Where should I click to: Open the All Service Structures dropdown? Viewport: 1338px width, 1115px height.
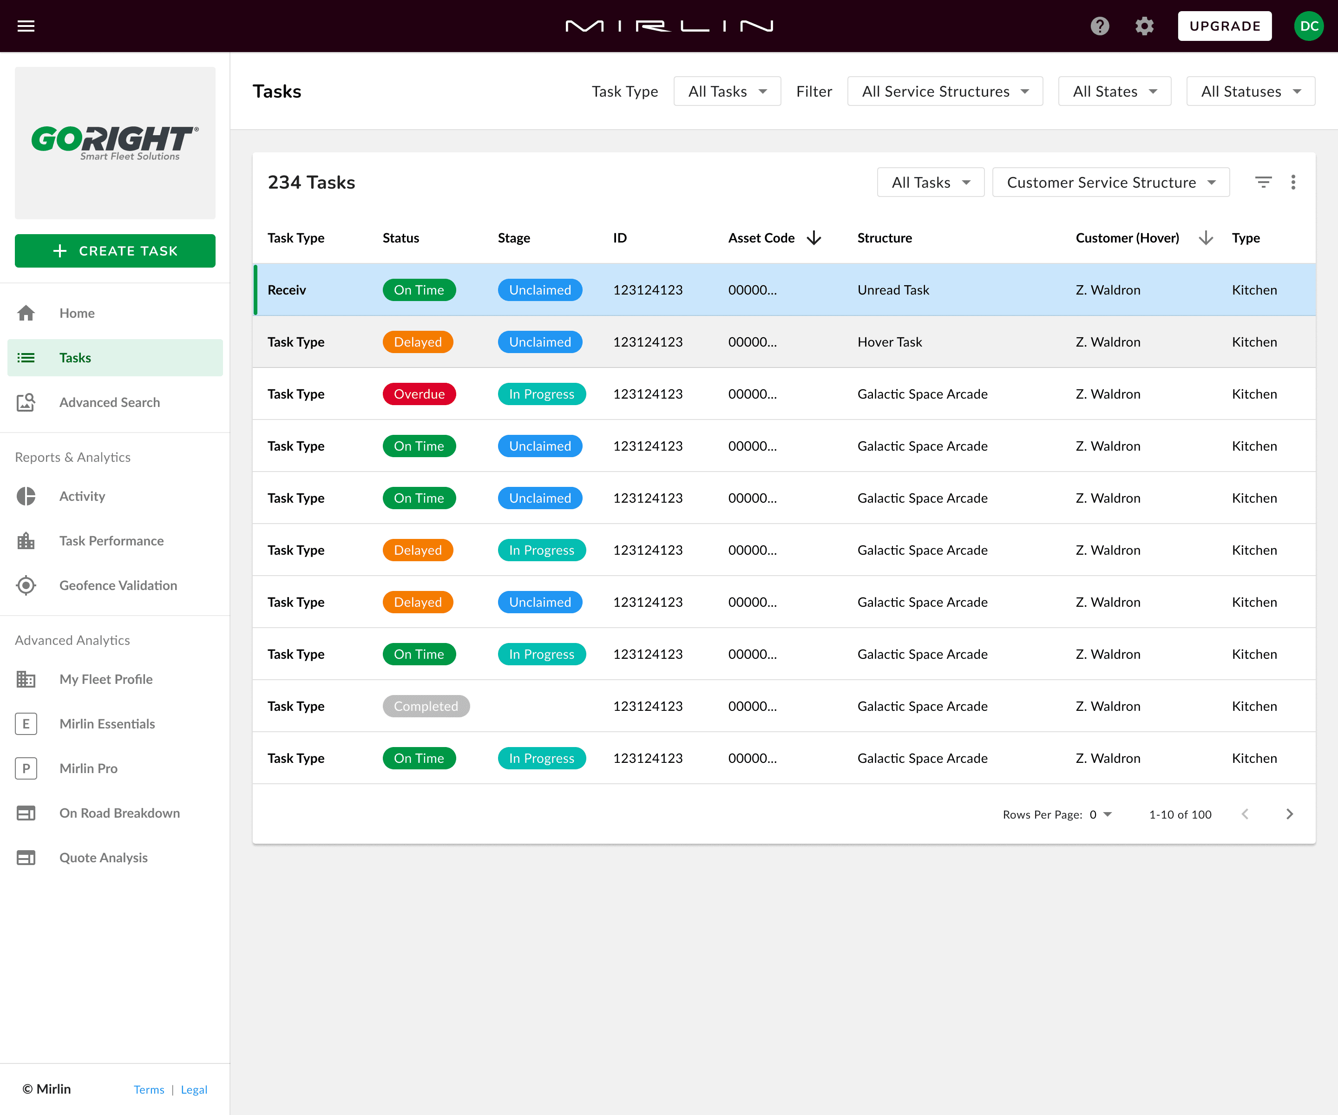tap(945, 91)
